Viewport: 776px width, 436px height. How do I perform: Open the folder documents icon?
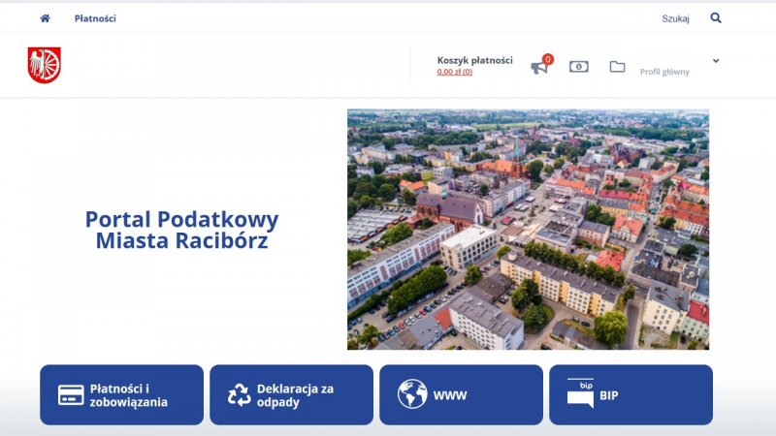[x=617, y=66]
